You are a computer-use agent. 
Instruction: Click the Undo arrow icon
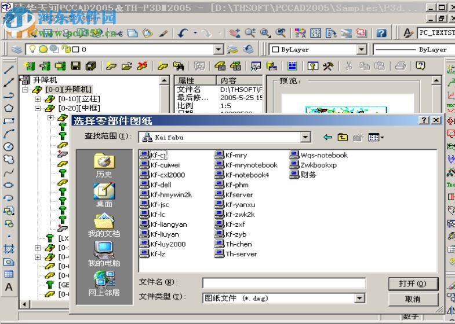click(x=183, y=33)
